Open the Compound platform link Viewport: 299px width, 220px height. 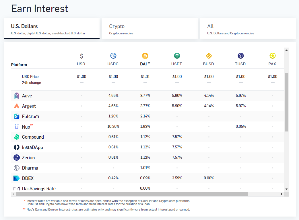[x=33, y=137]
